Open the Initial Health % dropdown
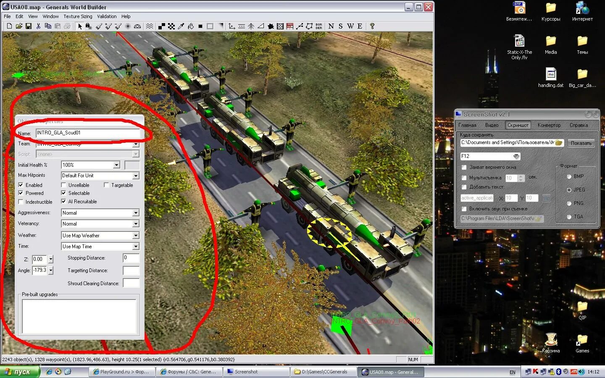Screen dimensions: 605x378 coord(117,165)
